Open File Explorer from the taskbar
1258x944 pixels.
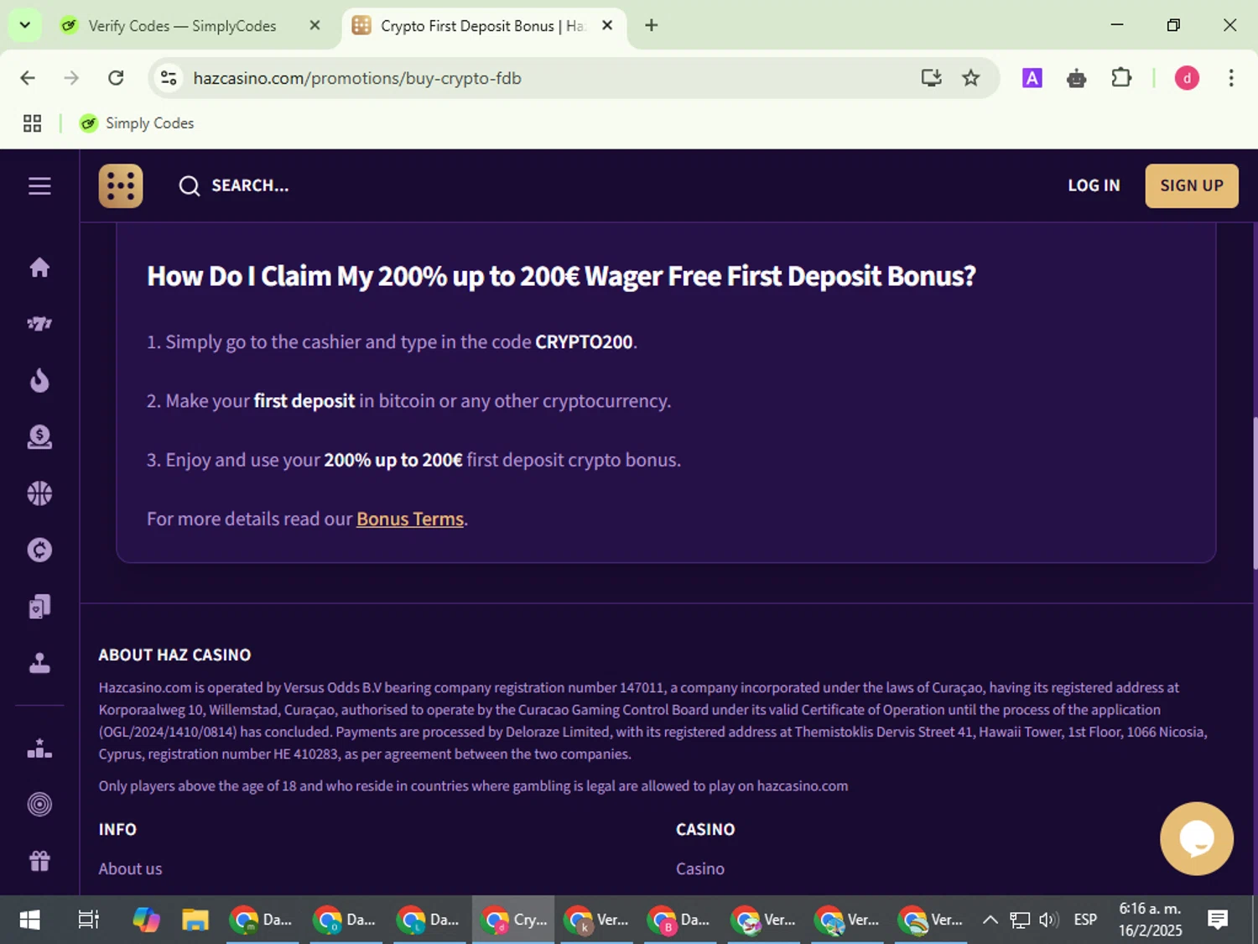coord(195,920)
